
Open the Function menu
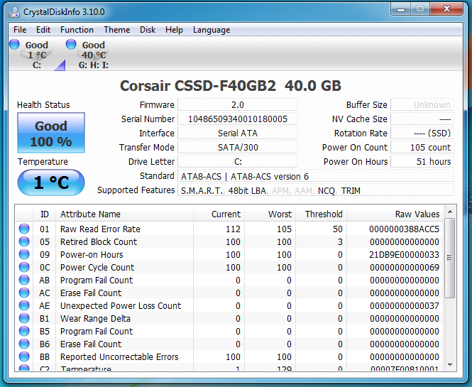[77, 30]
